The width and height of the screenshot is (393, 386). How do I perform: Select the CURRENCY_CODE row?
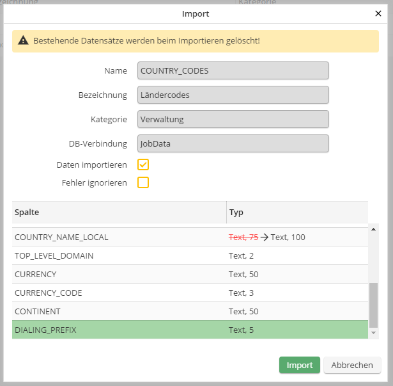pos(119,293)
